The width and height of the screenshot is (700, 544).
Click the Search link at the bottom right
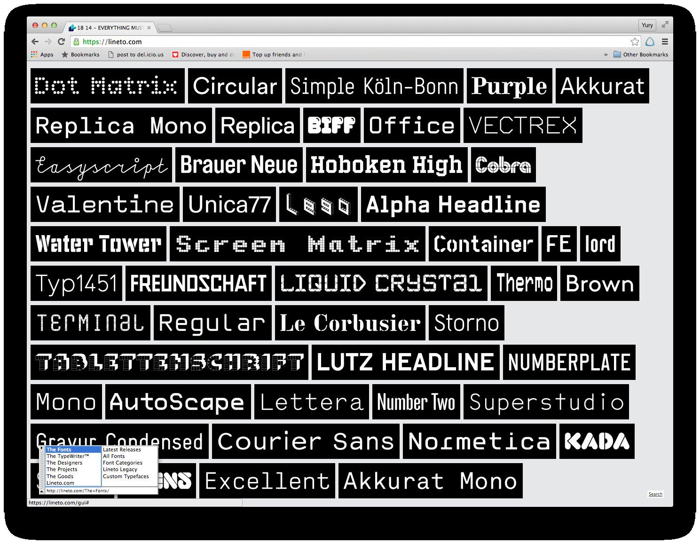(655, 494)
